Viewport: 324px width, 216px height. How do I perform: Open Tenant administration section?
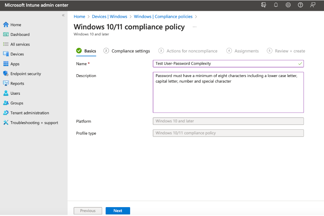(30, 113)
